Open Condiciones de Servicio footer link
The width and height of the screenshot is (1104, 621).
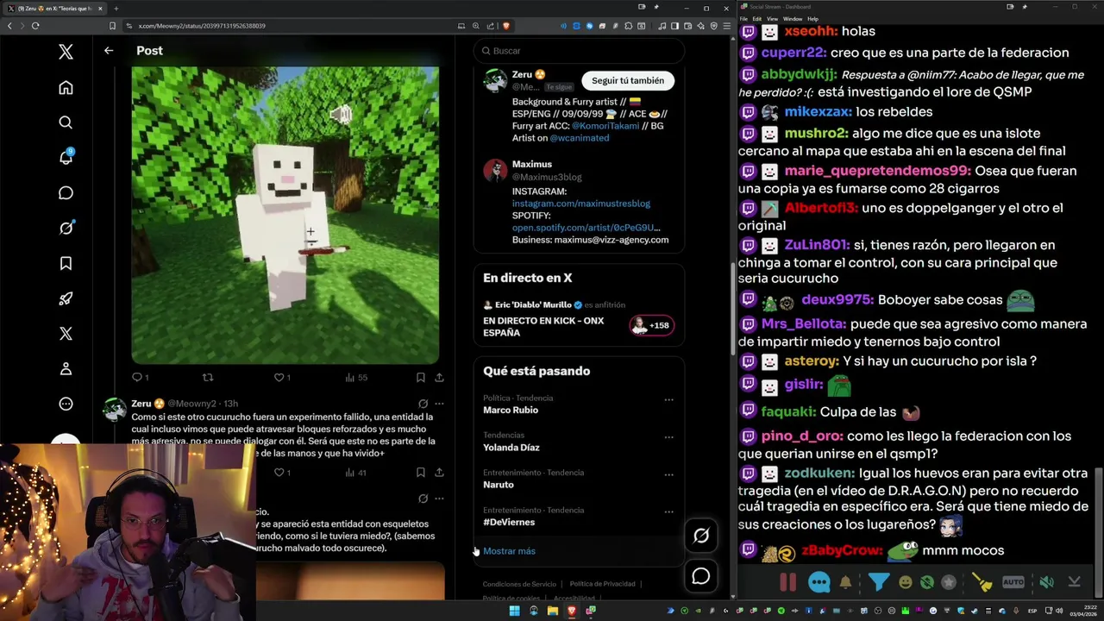[x=519, y=584]
